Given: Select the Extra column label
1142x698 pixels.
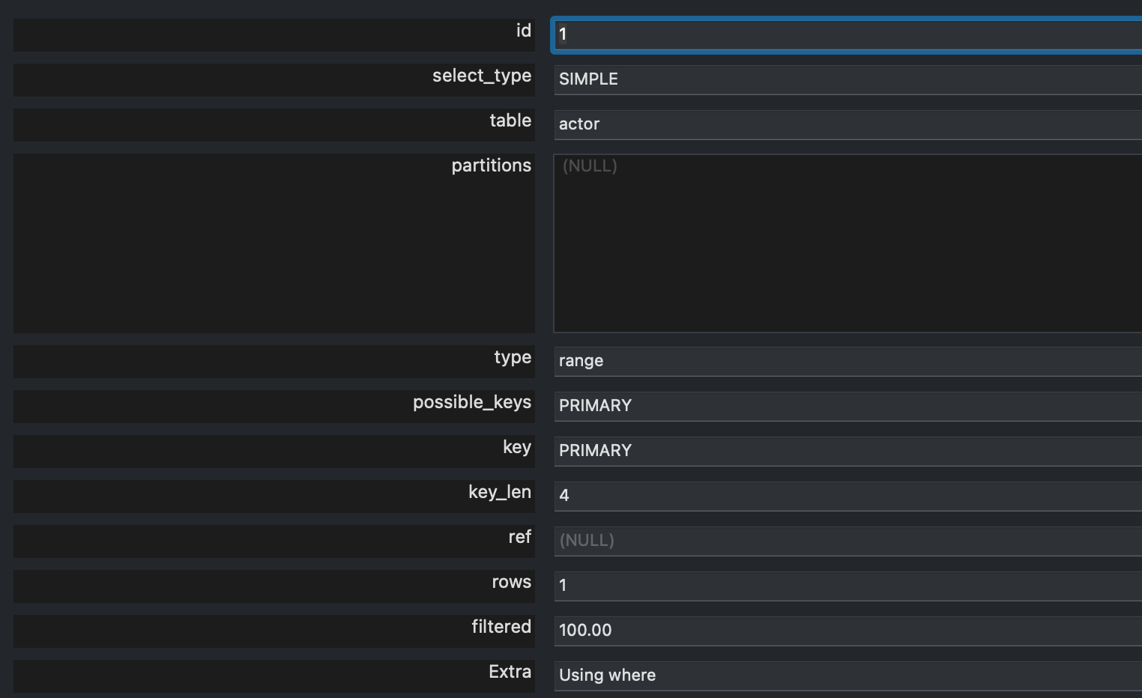Looking at the screenshot, I should (x=510, y=673).
